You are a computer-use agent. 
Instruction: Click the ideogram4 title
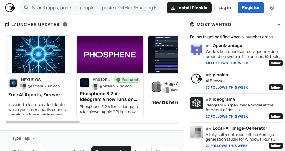click(224, 99)
